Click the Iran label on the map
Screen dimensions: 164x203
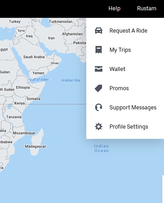click(x=51, y=38)
